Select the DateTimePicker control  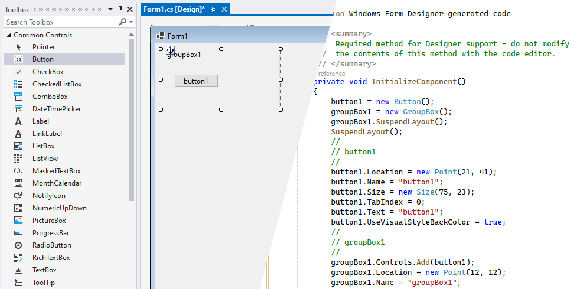[x=56, y=109]
